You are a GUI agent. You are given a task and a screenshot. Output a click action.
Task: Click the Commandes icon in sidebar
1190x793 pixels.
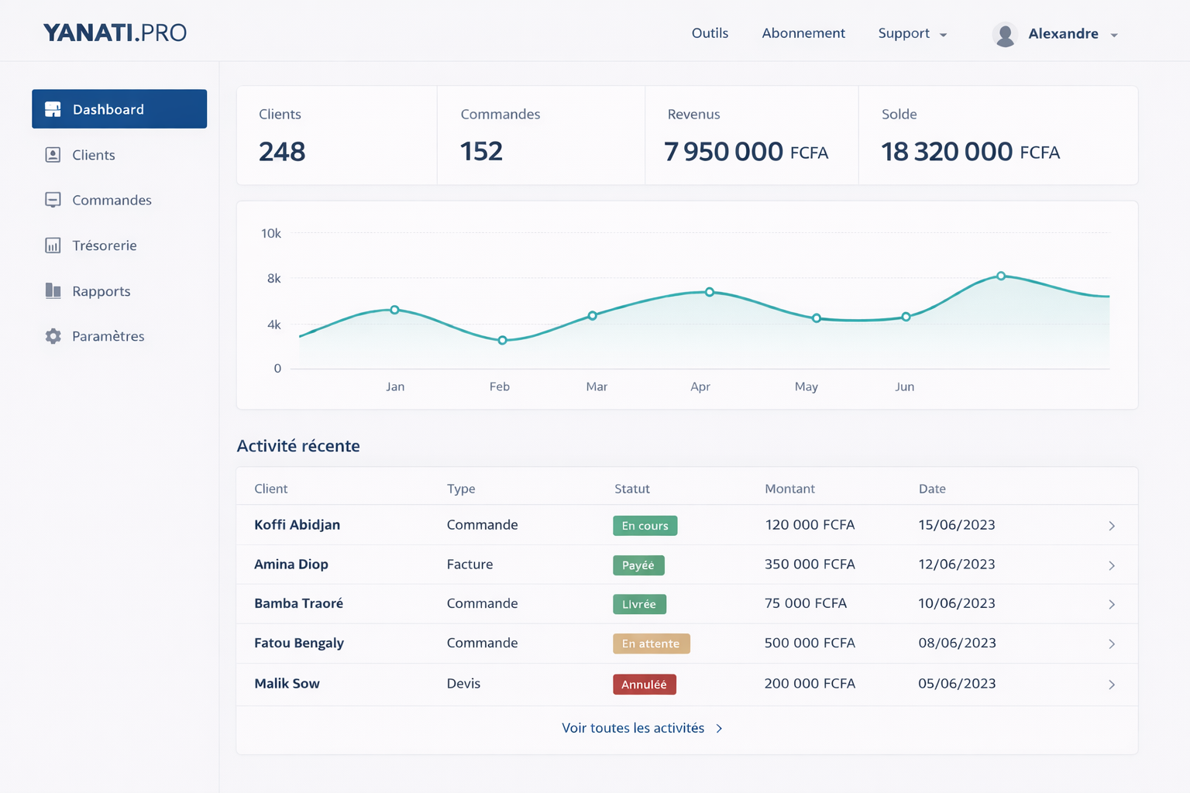(53, 200)
